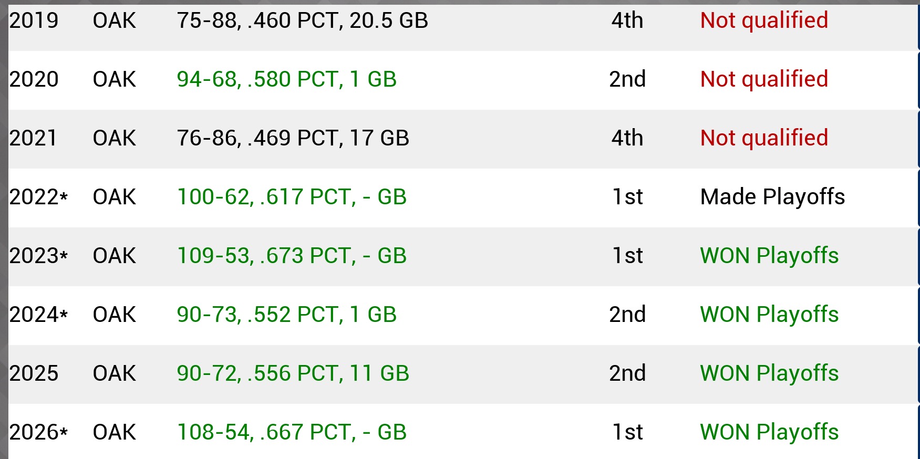This screenshot has height=459, width=920.
Task: Select the 90-72, .556 PCT, 11 GB record
Action: coord(293,374)
